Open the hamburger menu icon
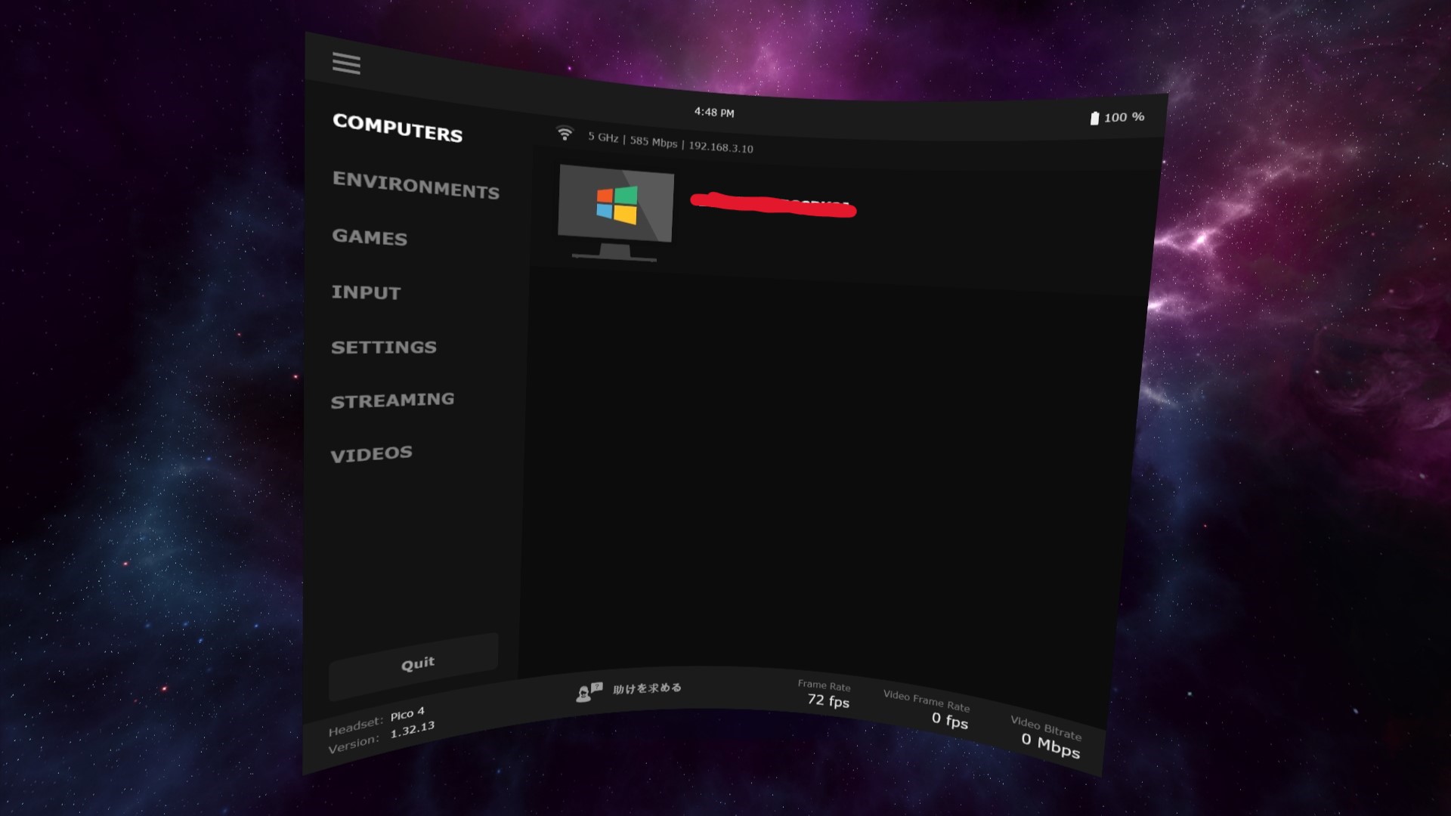 (346, 64)
